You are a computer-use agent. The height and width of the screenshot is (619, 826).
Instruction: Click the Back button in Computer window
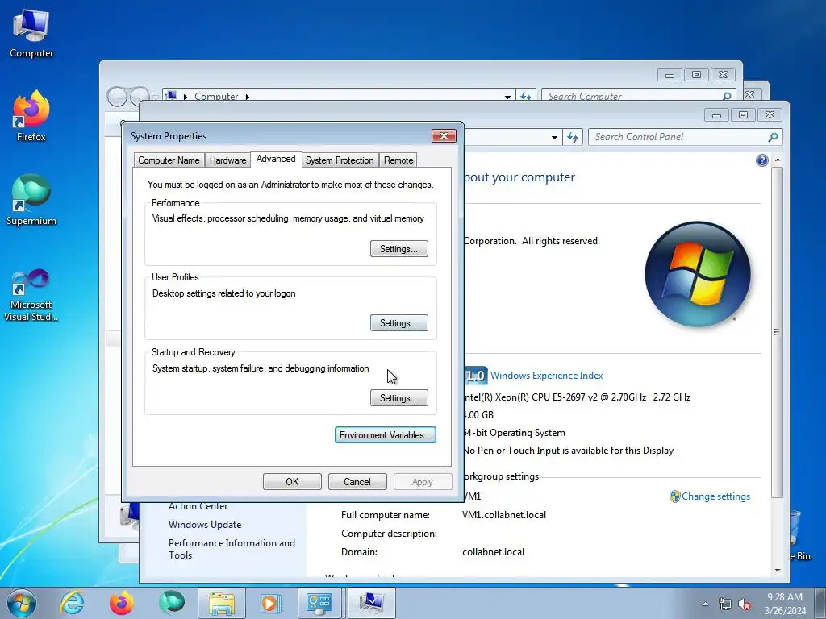pos(117,97)
